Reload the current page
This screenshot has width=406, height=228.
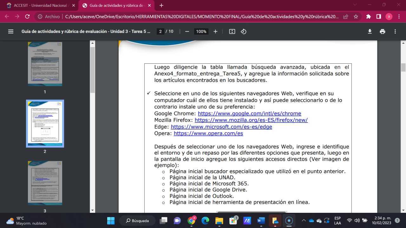pos(27,16)
